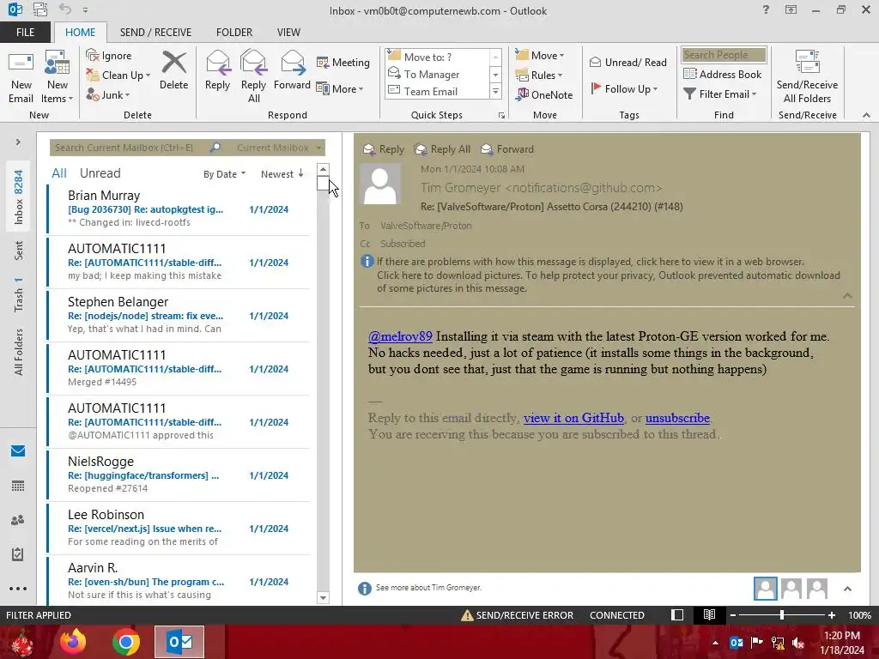Viewport: 879px width, 659px height.
Task: Open the Quick Steps dialog launcher
Action: coord(501,116)
